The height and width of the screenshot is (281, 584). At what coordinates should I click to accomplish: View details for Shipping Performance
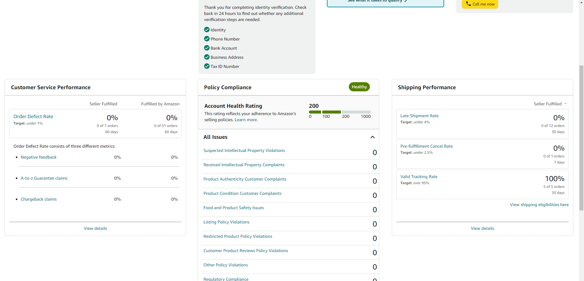point(483,228)
